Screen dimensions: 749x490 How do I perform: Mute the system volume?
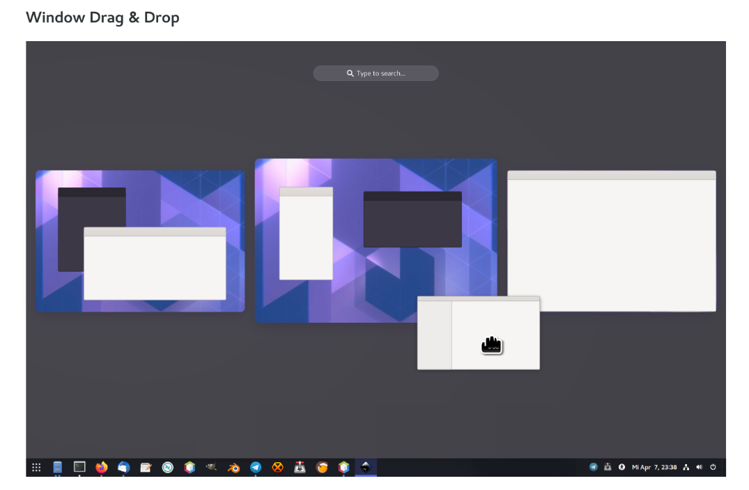pos(699,467)
